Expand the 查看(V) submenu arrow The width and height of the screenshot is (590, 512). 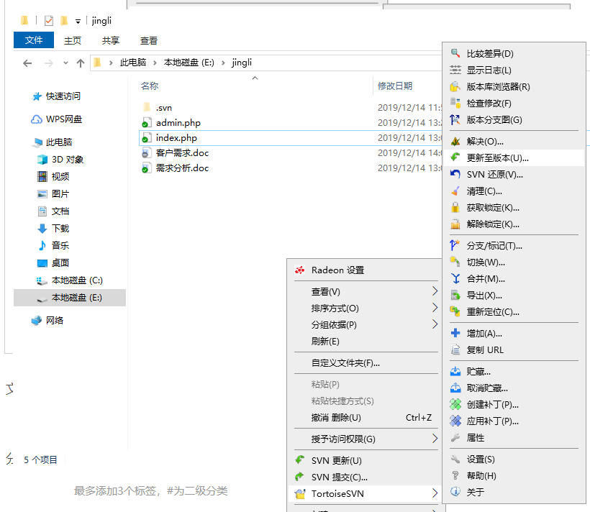click(435, 291)
